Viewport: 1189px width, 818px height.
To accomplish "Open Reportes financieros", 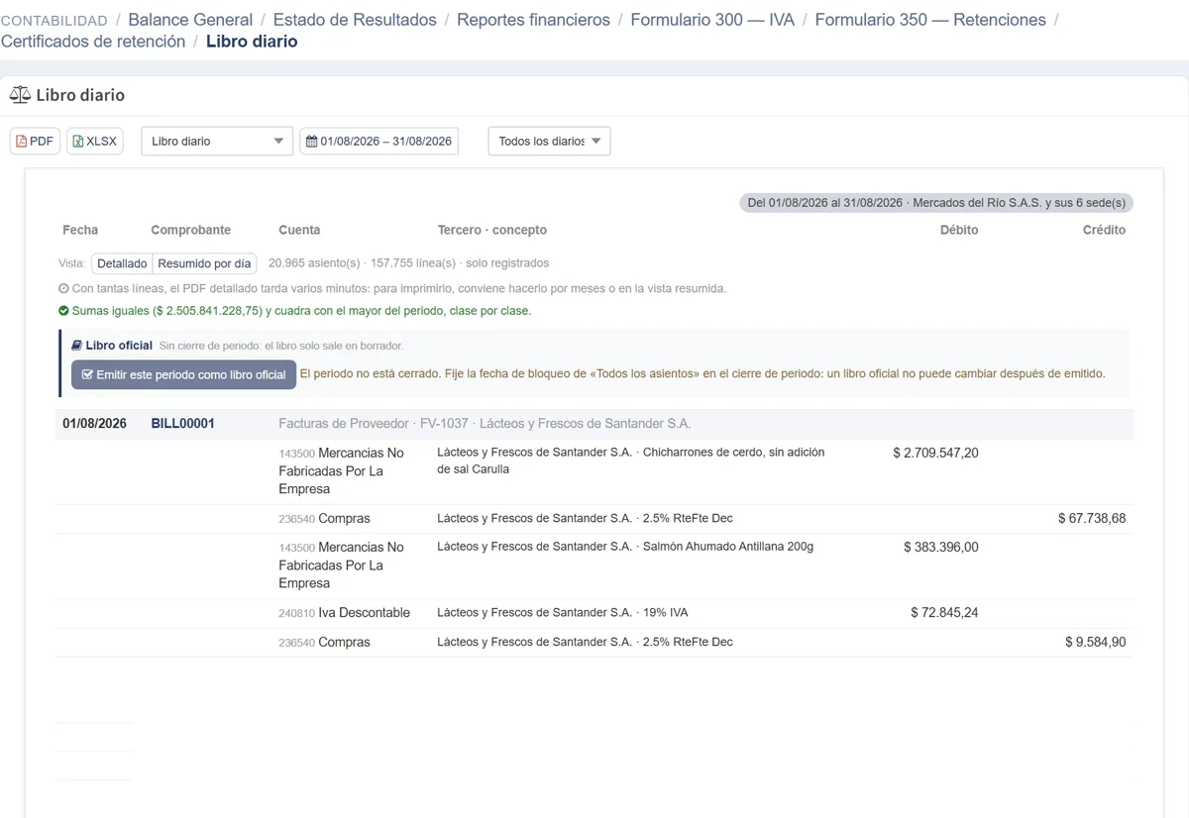I will 533,20.
